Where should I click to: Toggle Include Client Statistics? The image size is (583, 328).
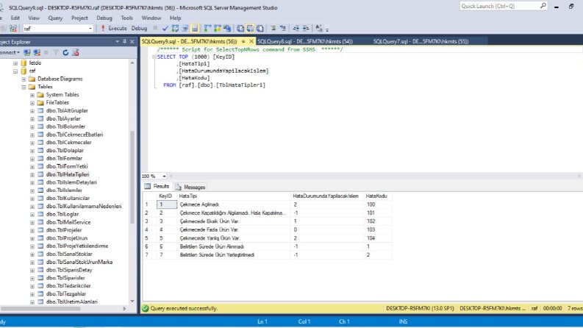pos(227,28)
